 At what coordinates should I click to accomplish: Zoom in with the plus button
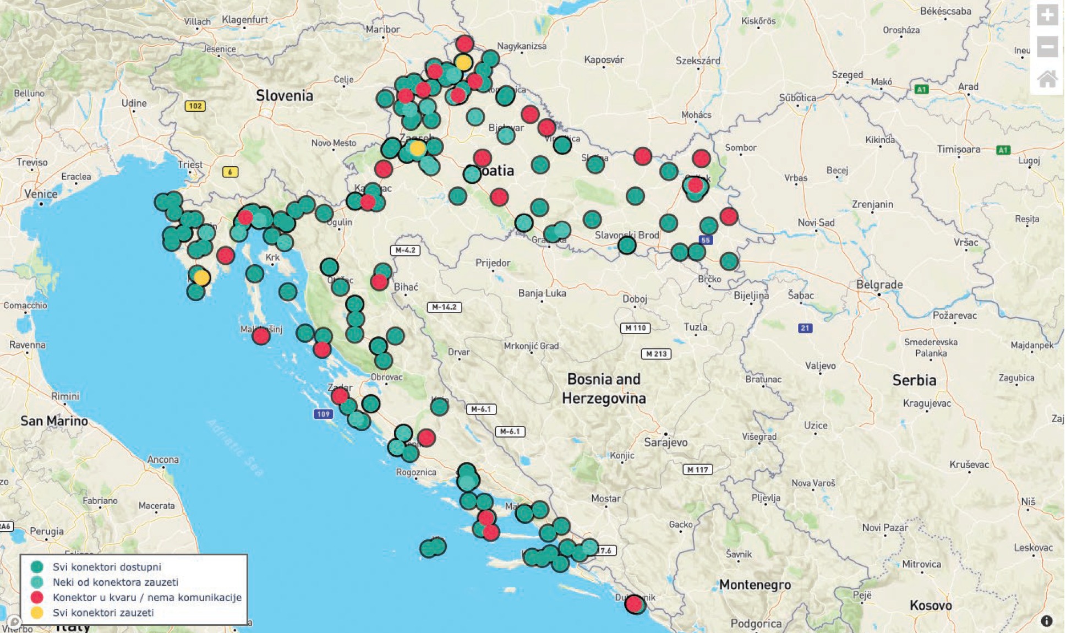tap(1047, 15)
